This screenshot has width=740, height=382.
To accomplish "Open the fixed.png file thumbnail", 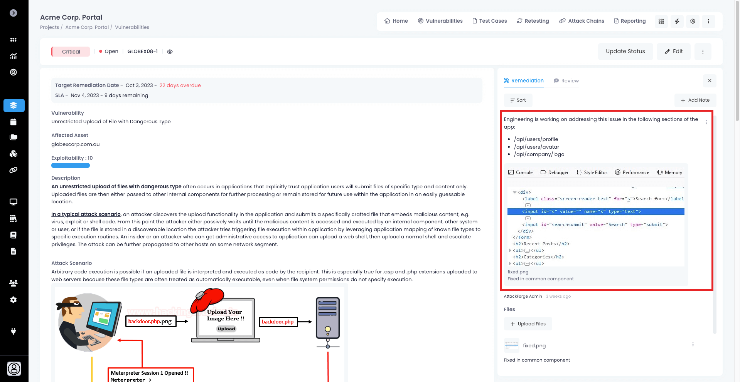I will pos(511,345).
